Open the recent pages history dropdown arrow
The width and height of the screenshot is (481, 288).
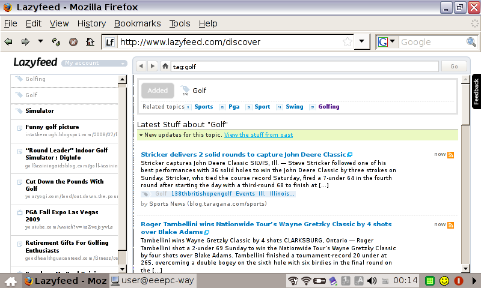coord(40,41)
